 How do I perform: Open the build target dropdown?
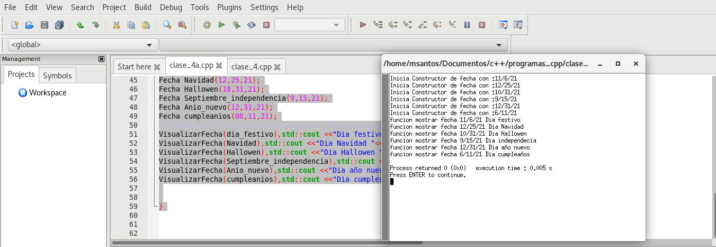tap(310, 25)
